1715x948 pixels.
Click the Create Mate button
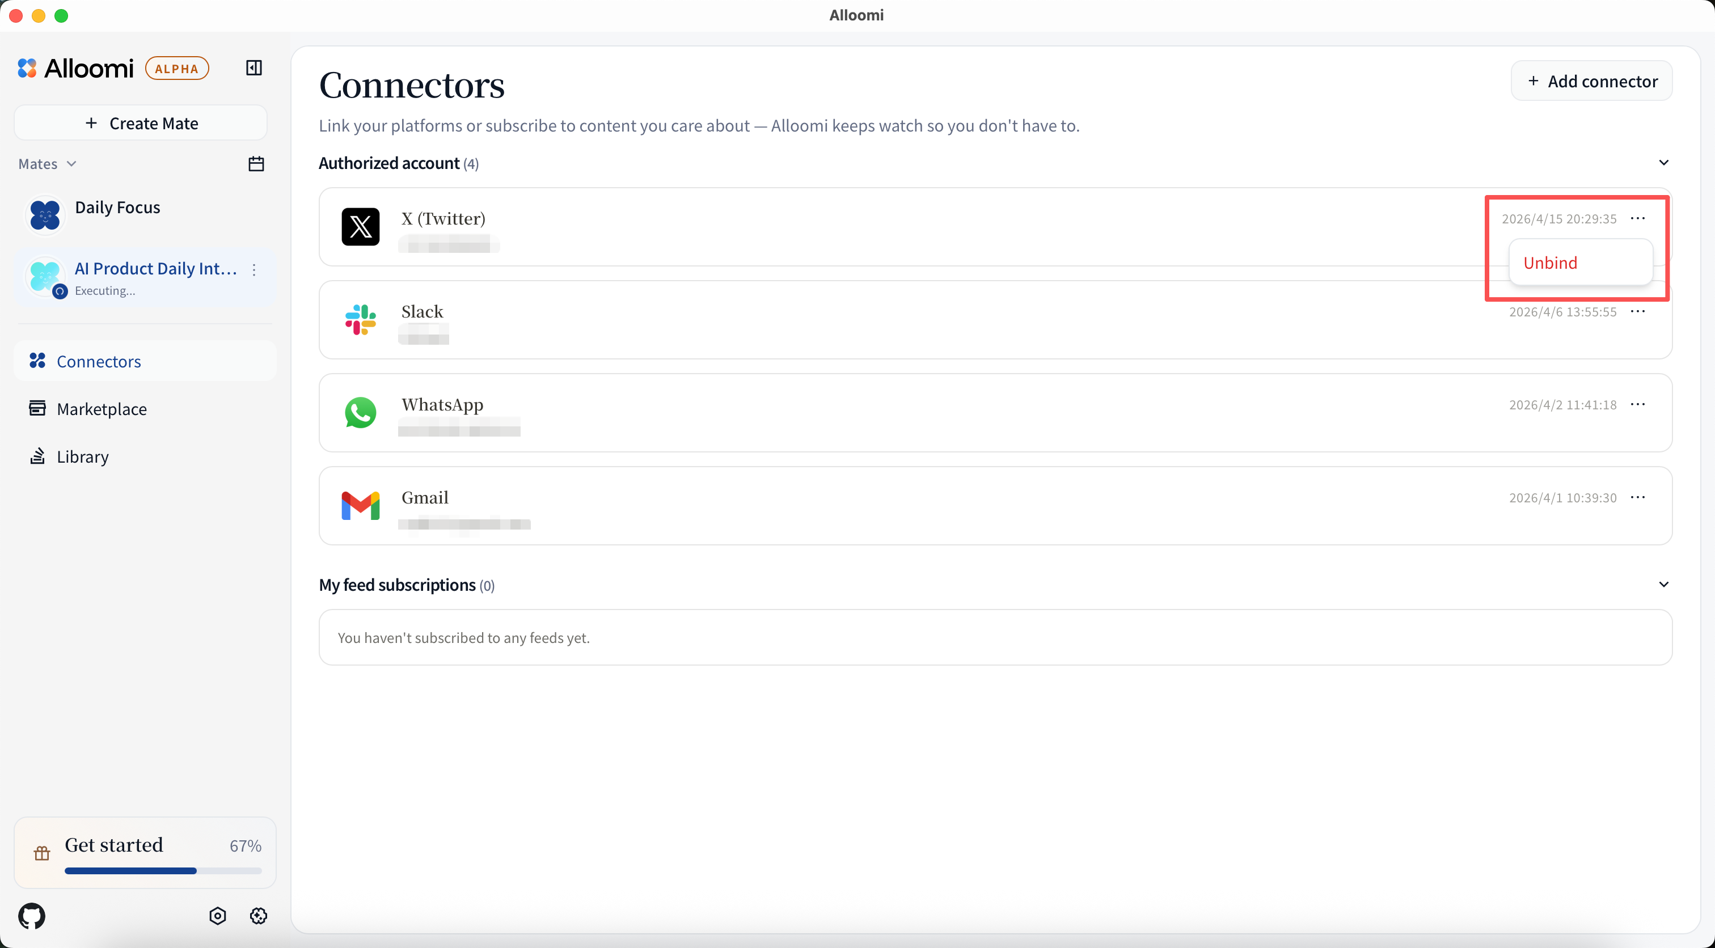141,123
